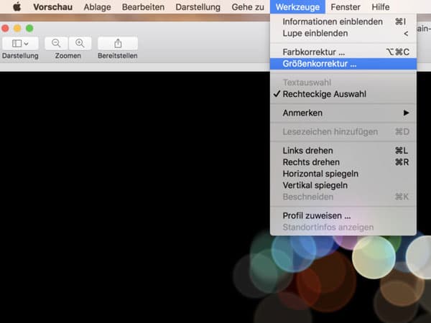Click the zoom in magnifier icon
This screenshot has width=431, height=323.
80,43
